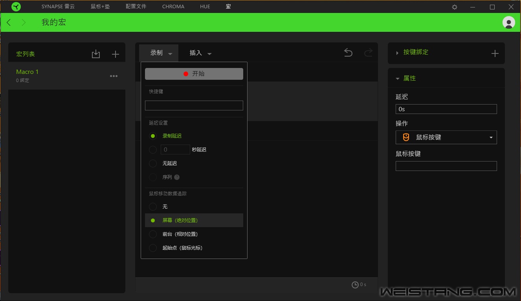Switch to the SYNAPSE 雷云 tab
This screenshot has width=521, height=301.
(58, 7)
